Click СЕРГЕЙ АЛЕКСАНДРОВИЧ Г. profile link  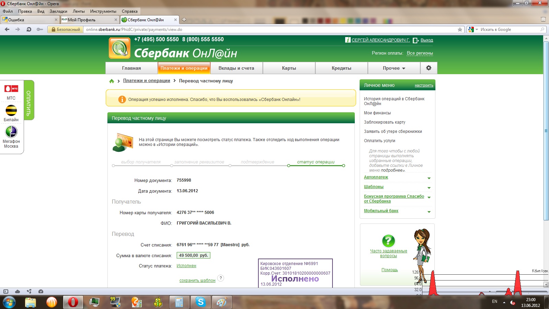tap(381, 40)
